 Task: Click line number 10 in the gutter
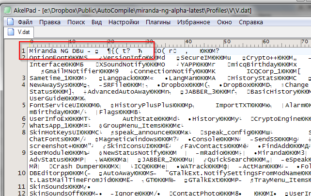(22, 173)
